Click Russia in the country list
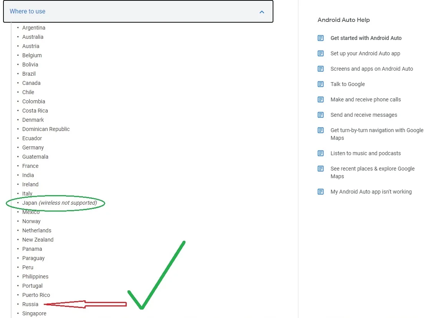 tap(30, 305)
